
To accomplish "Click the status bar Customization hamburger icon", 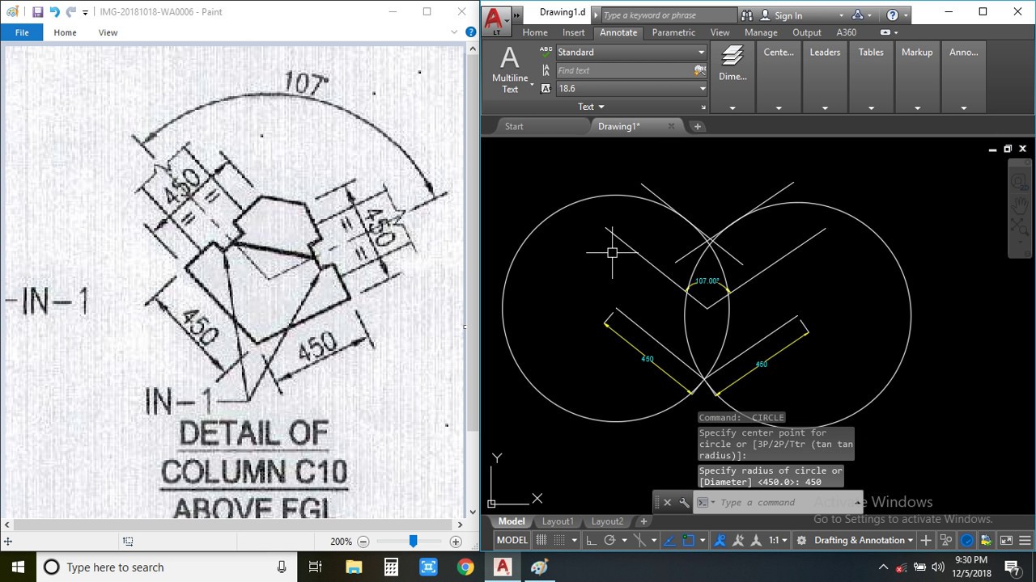I will pyautogui.click(x=1025, y=541).
